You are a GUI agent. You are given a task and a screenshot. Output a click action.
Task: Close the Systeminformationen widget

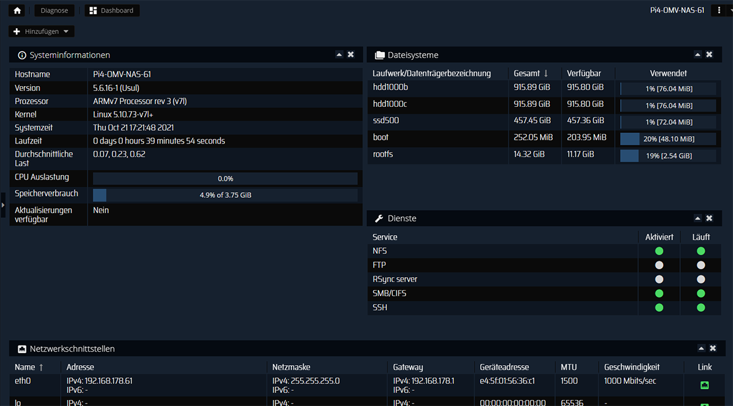[351, 55]
